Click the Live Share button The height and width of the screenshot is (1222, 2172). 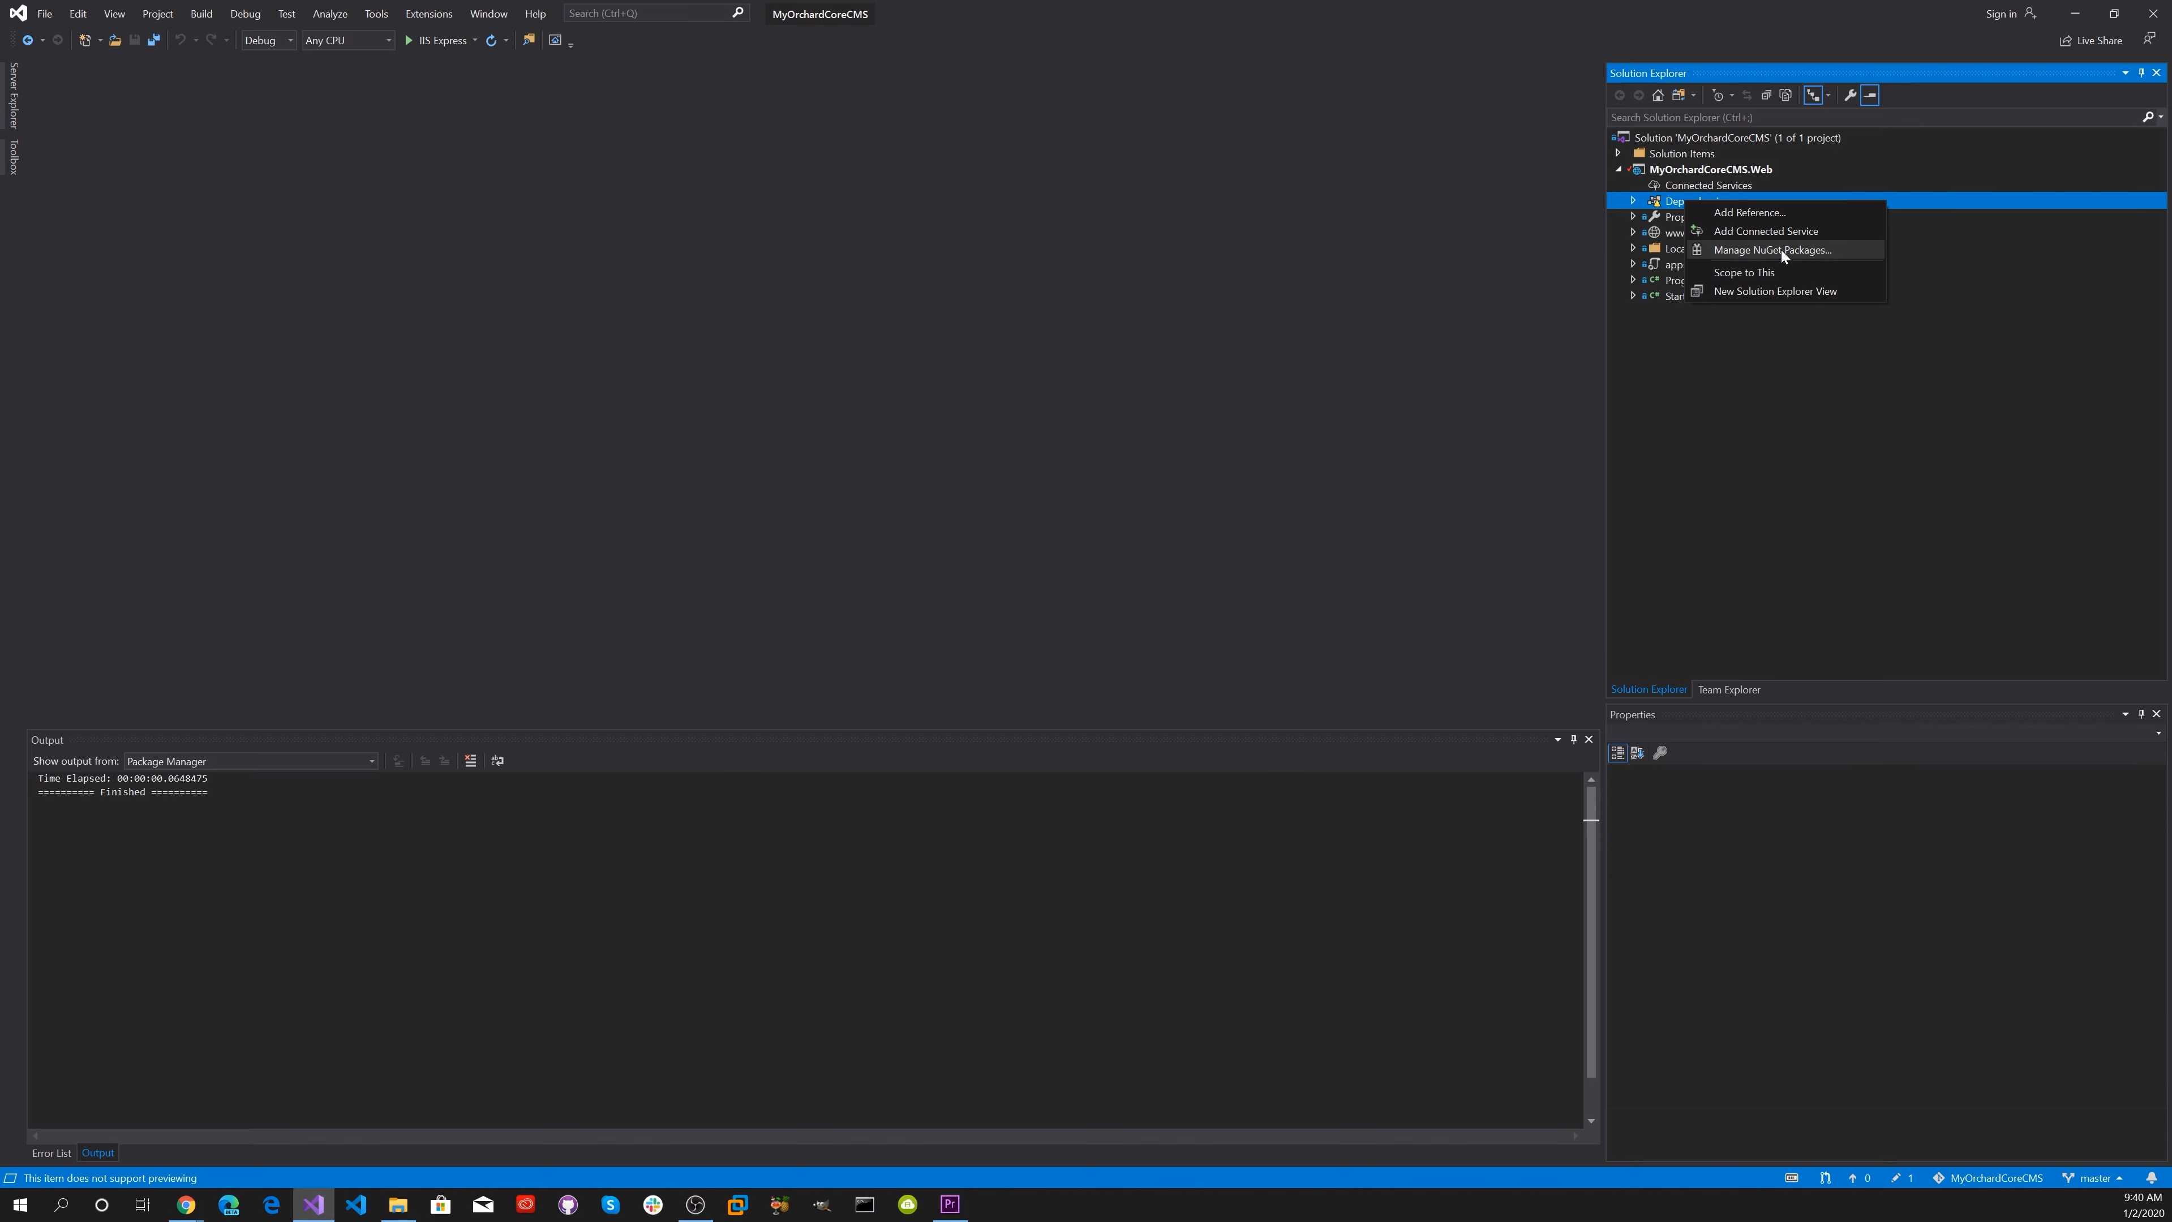[2090, 41]
